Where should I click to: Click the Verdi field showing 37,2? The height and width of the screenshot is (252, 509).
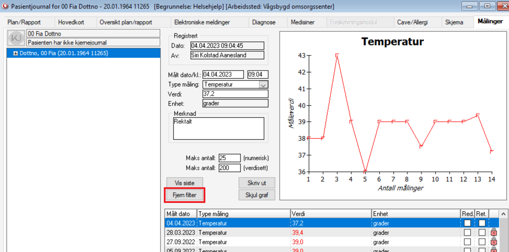click(x=235, y=94)
